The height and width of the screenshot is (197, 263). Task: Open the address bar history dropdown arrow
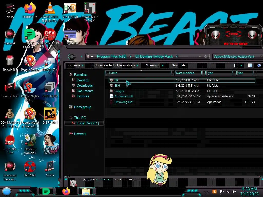click(x=200, y=57)
